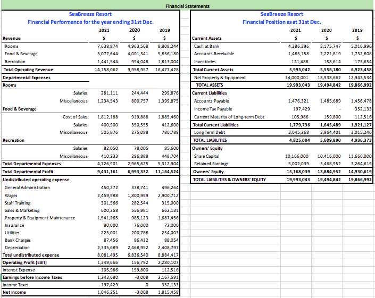375x298 pixels.
Task: Click Inventories 2019 value 173,654
Action: pyautogui.click(x=363, y=62)
